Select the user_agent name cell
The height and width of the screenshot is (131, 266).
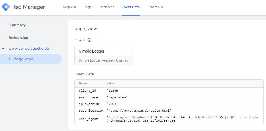(88, 119)
